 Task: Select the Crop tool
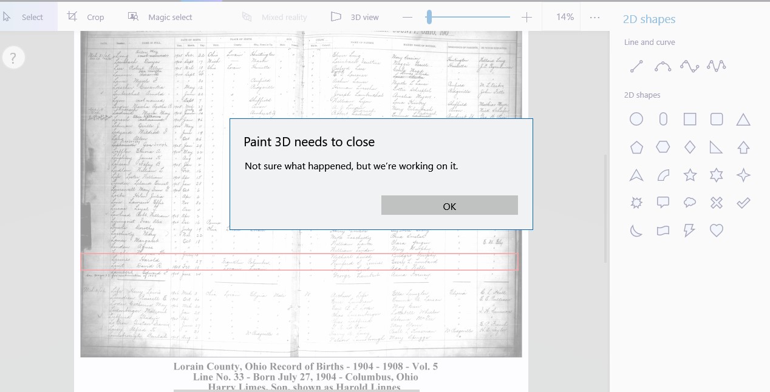(85, 17)
